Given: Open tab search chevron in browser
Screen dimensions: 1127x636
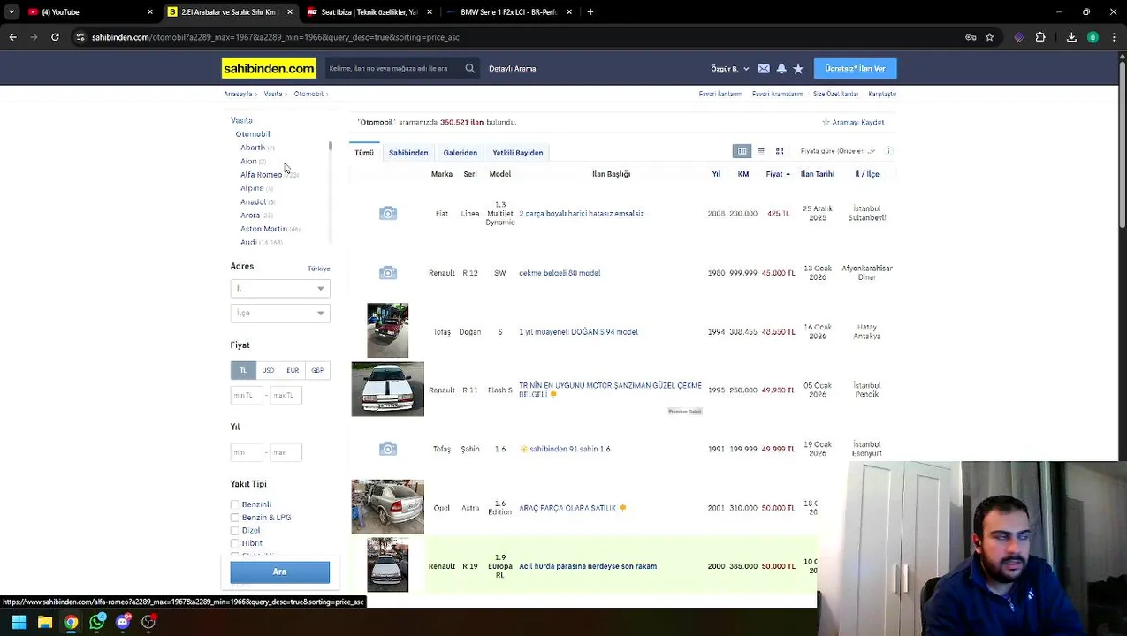Looking at the screenshot, I should (11, 12).
